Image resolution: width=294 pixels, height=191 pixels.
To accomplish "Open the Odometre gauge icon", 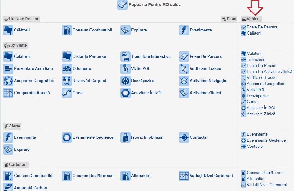I will tap(66, 69).
